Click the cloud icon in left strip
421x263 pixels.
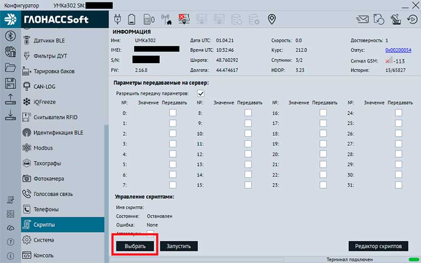pos(11,228)
